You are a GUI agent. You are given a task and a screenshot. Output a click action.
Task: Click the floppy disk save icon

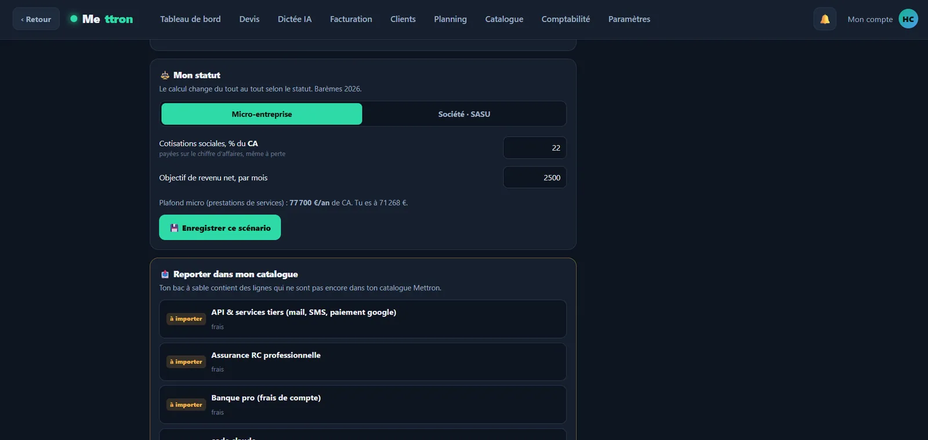click(174, 228)
